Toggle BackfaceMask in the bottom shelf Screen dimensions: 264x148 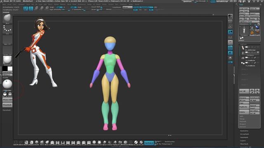[x=170, y=142]
